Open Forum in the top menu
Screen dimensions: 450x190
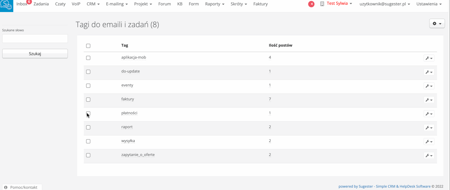(165, 4)
